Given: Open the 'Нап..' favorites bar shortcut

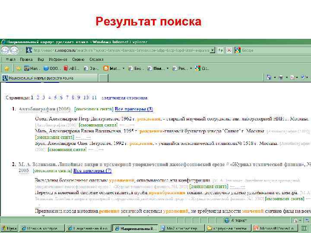Looking at the screenshot, I should pos(31,69).
